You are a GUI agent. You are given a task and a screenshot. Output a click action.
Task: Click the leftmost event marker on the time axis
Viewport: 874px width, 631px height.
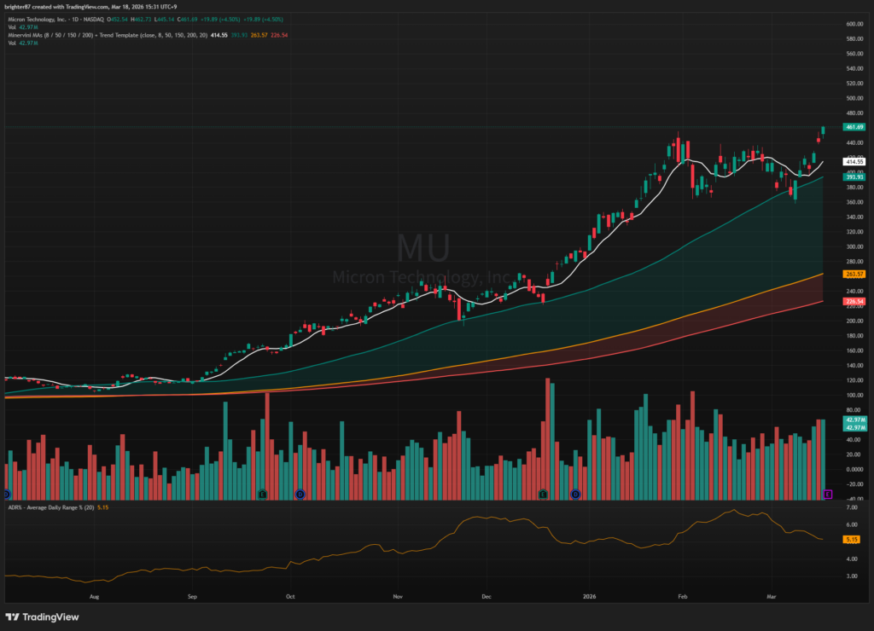click(6, 494)
